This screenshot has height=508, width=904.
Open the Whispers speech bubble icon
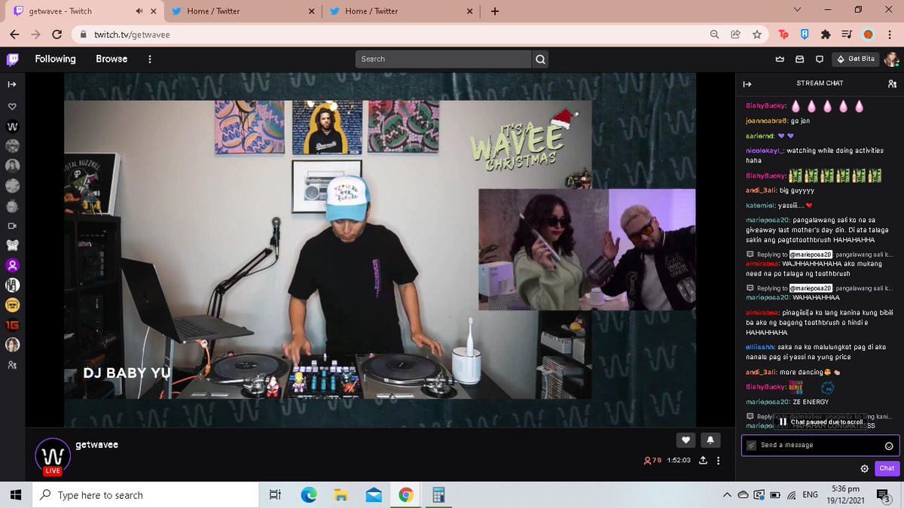[819, 59]
